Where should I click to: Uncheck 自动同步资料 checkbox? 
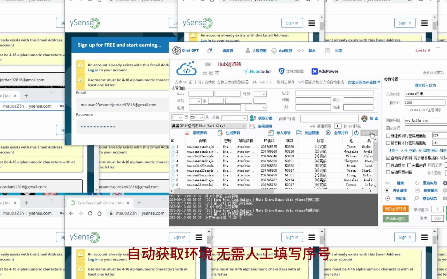click(x=388, y=158)
